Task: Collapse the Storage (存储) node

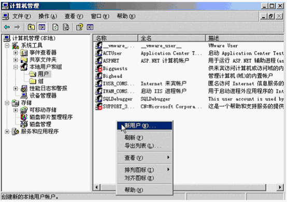Action: (7, 103)
